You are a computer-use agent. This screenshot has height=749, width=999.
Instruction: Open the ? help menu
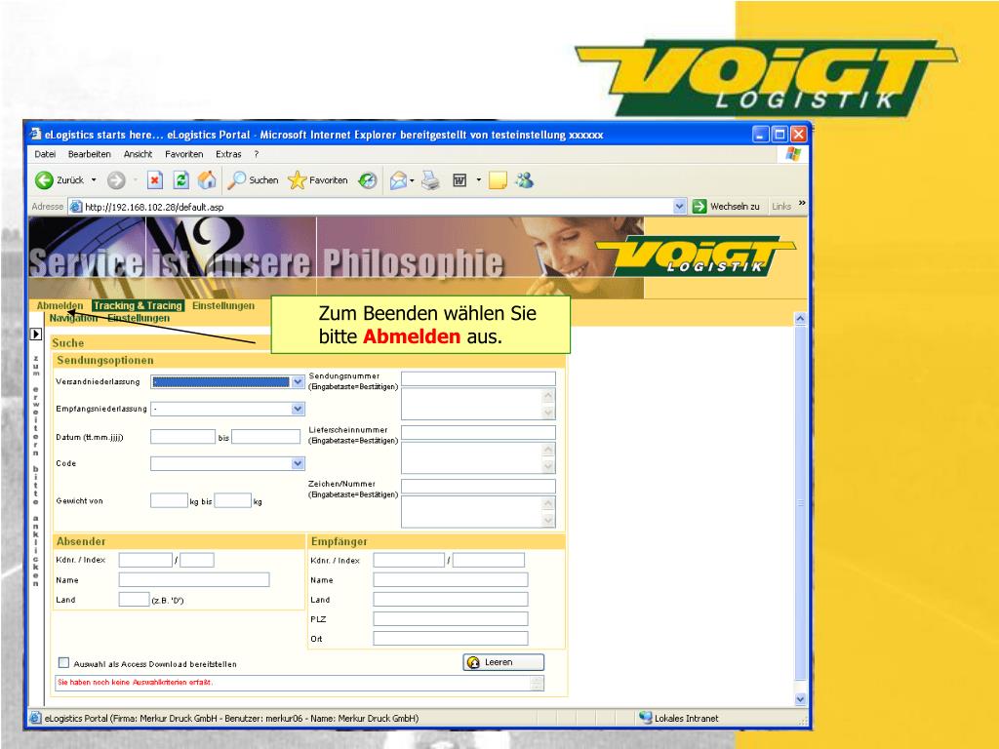[257, 154]
